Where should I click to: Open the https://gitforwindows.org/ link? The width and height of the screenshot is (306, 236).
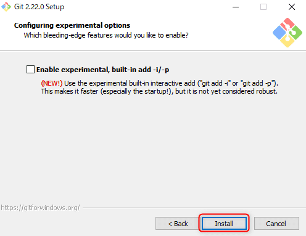[40, 208]
